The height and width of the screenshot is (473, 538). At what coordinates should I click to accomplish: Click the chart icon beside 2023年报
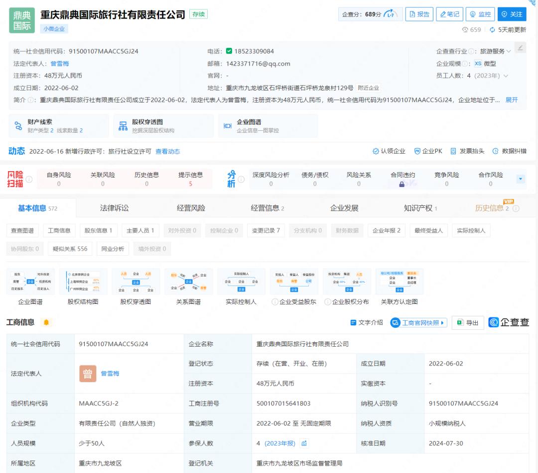click(304, 443)
